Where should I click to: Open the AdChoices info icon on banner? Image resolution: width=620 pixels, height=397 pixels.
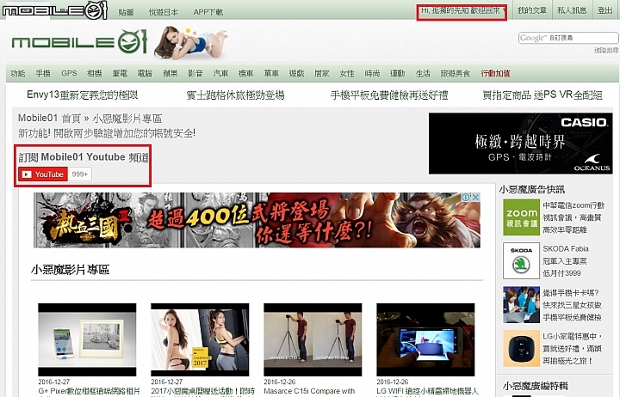point(466,197)
